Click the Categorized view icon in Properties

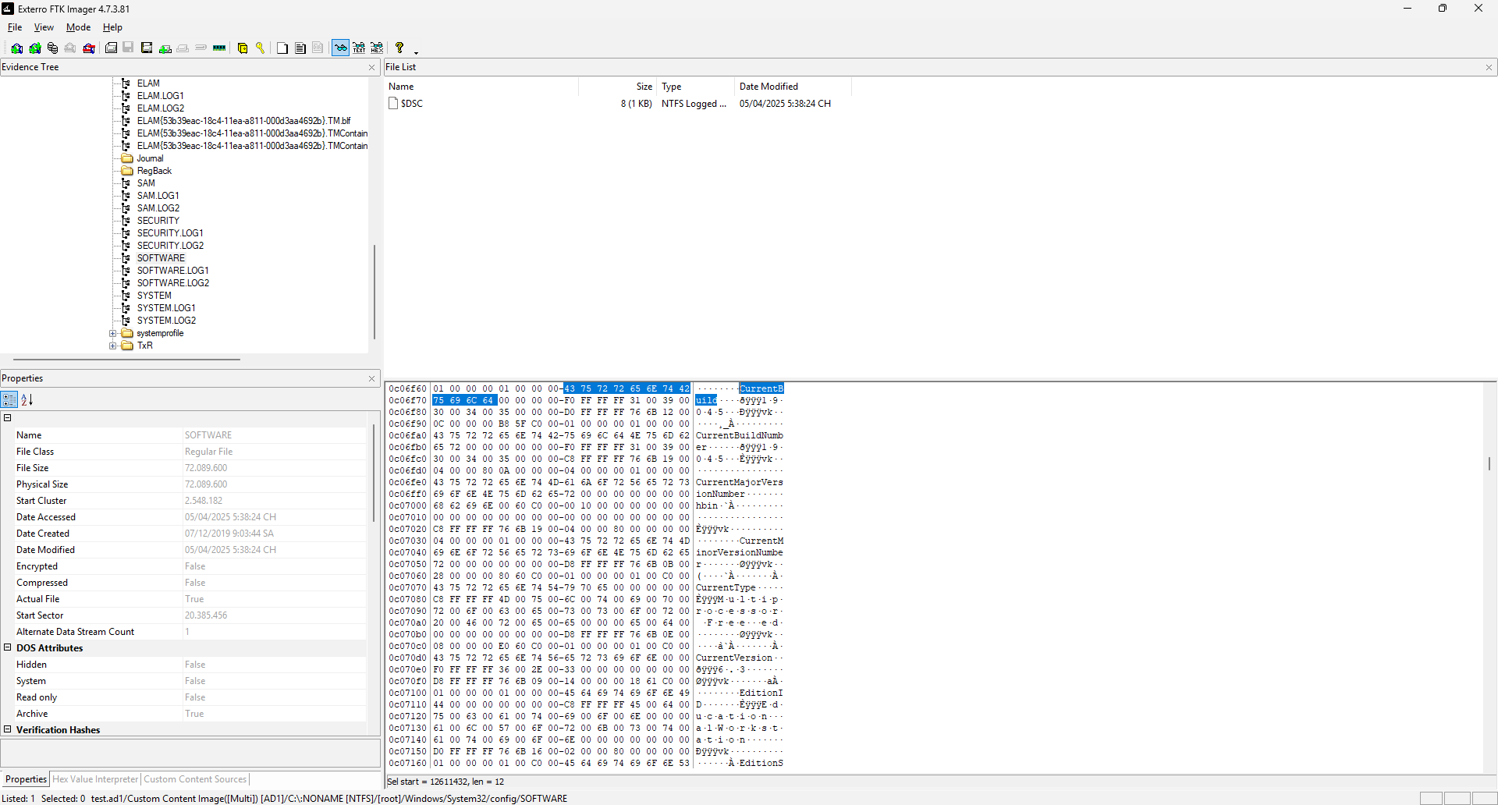(x=9, y=400)
